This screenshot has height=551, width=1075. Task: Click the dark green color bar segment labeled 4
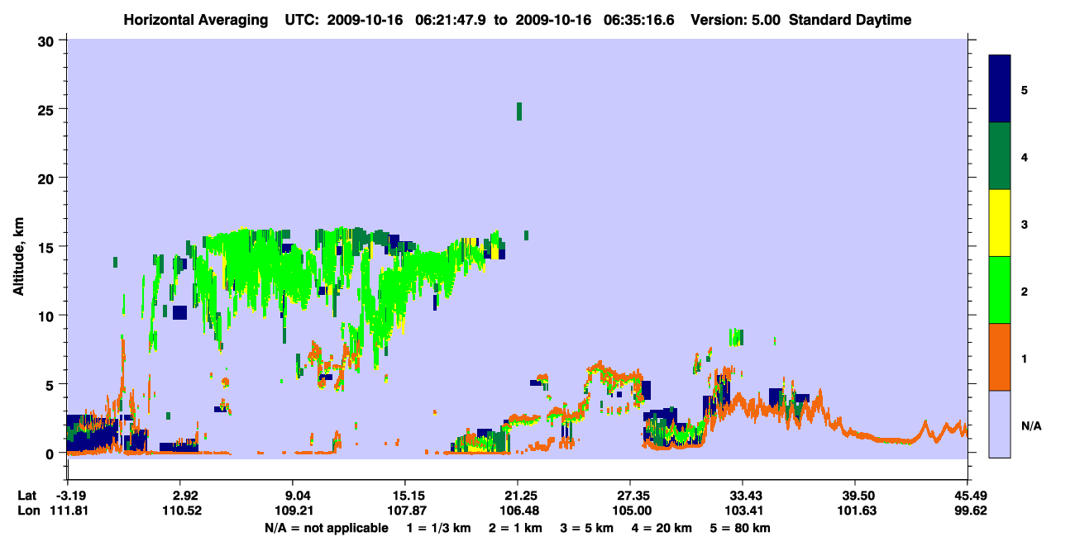[1000, 156]
